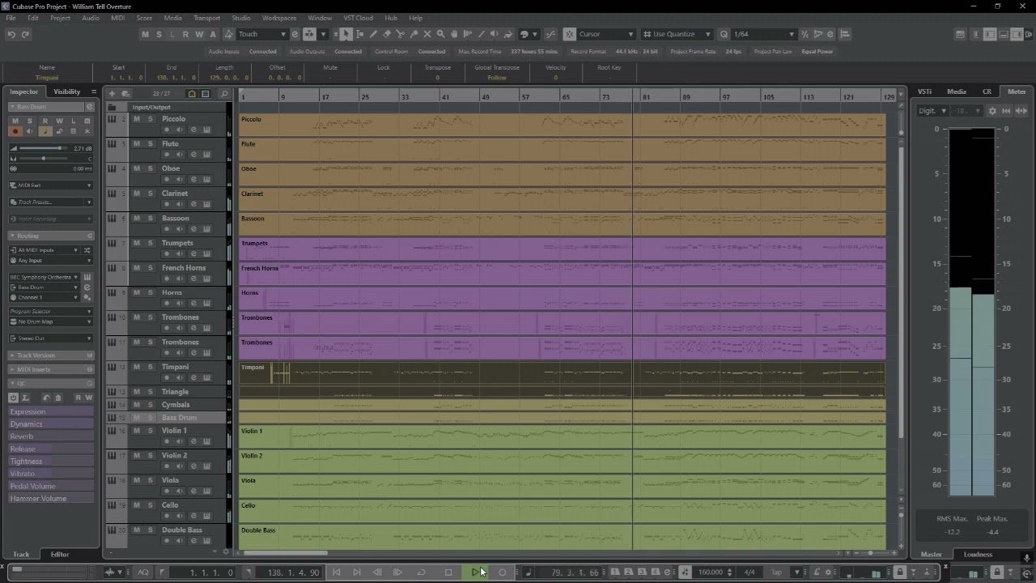Mute the Piccolo track
This screenshot has height=583, width=1036.
(x=136, y=119)
